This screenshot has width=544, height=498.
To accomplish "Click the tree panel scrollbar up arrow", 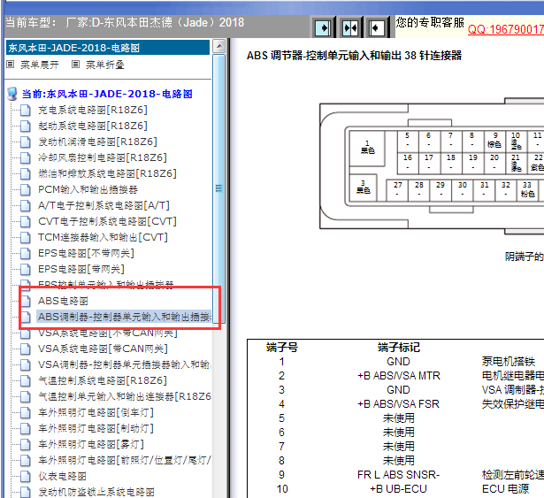I will click(x=218, y=46).
